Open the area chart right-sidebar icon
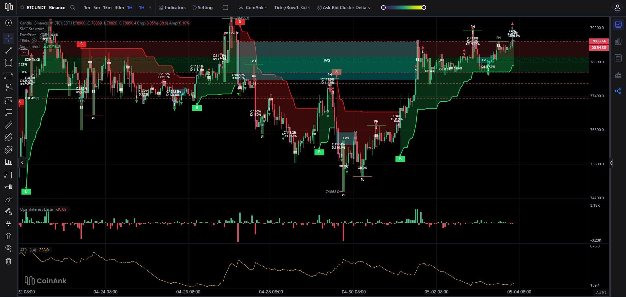 coord(618,75)
